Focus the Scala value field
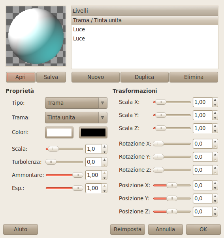224x238 pixels. pos(94,149)
